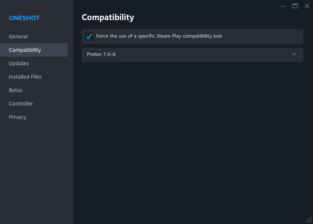Select the Compatibility sidebar tab
The height and width of the screenshot is (224, 313).
[25, 50]
